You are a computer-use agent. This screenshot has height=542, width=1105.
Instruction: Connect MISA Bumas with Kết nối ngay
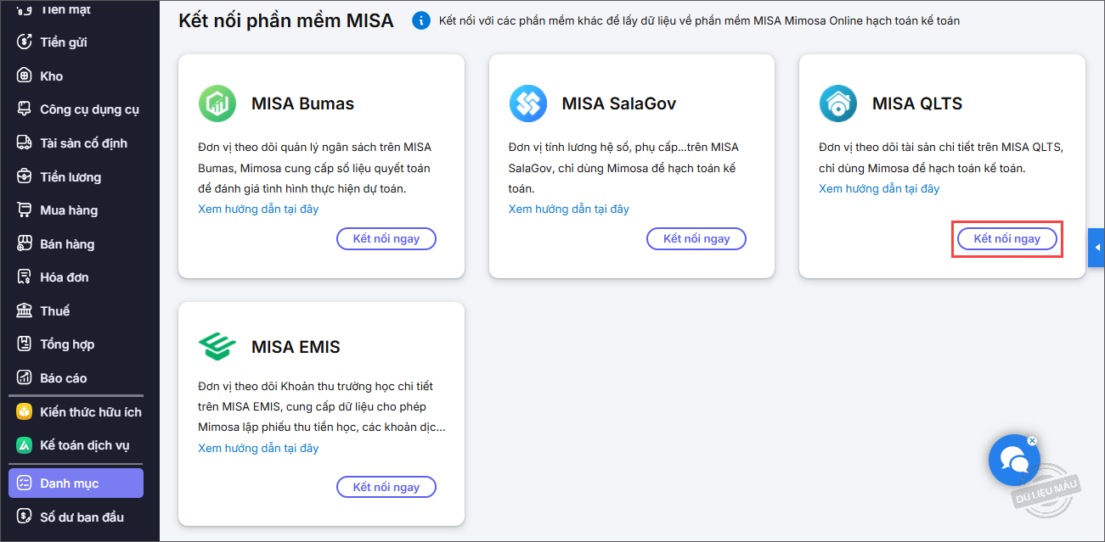pyautogui.click(x=386, y=239)
